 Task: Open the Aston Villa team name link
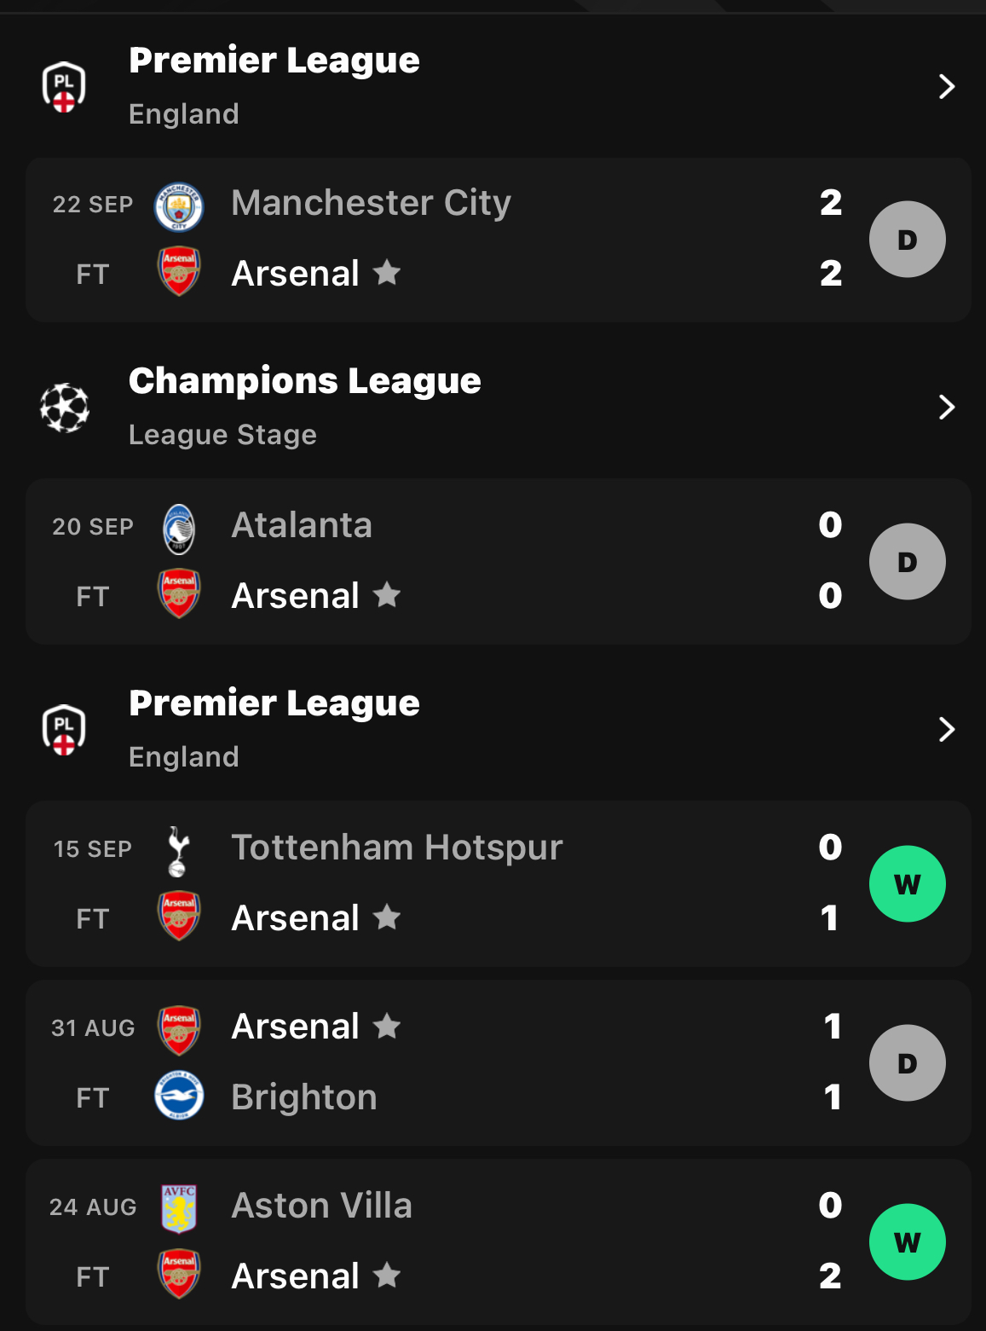pyautogui.click(x=322, y=1206)
